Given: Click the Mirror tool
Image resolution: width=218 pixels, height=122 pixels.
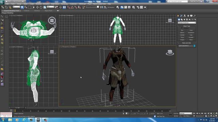Looking at the screenshot, I should [x=102, y=7].
